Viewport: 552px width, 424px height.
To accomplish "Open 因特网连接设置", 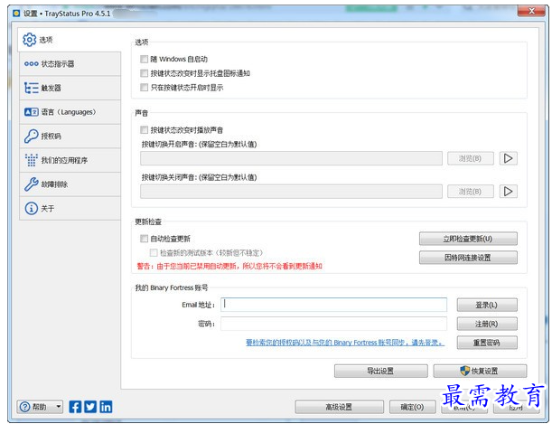I will click(468, 258).
